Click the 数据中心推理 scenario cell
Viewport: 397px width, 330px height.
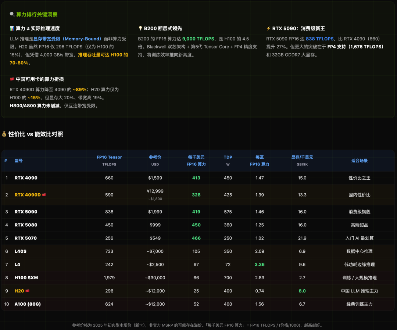(x=359, y=251)
